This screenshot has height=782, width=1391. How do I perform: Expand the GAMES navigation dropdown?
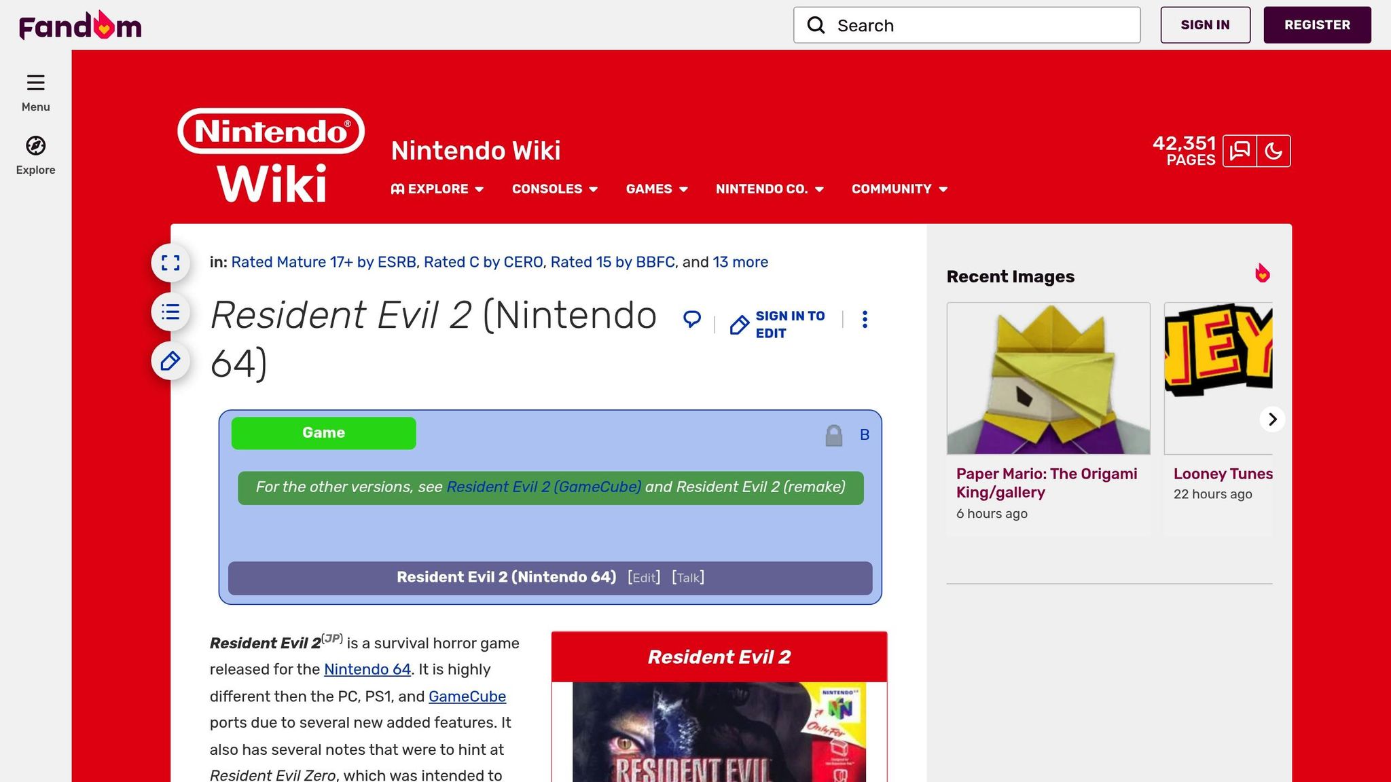(x=656, y=189)
